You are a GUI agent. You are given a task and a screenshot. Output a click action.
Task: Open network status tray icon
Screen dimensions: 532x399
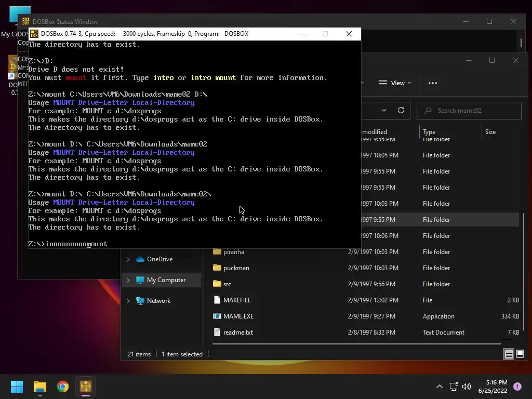454,387
